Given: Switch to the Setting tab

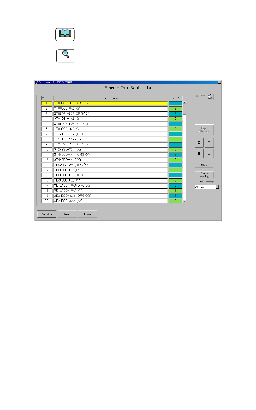Looking at the screenshot, I should click(47, 214).
